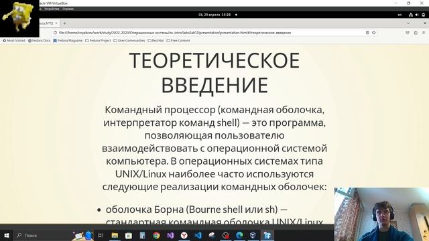Expand the Free Content bookmarks folder
Image resolution: width=429 pixels, height=241 pixels.
coord(178,40)
